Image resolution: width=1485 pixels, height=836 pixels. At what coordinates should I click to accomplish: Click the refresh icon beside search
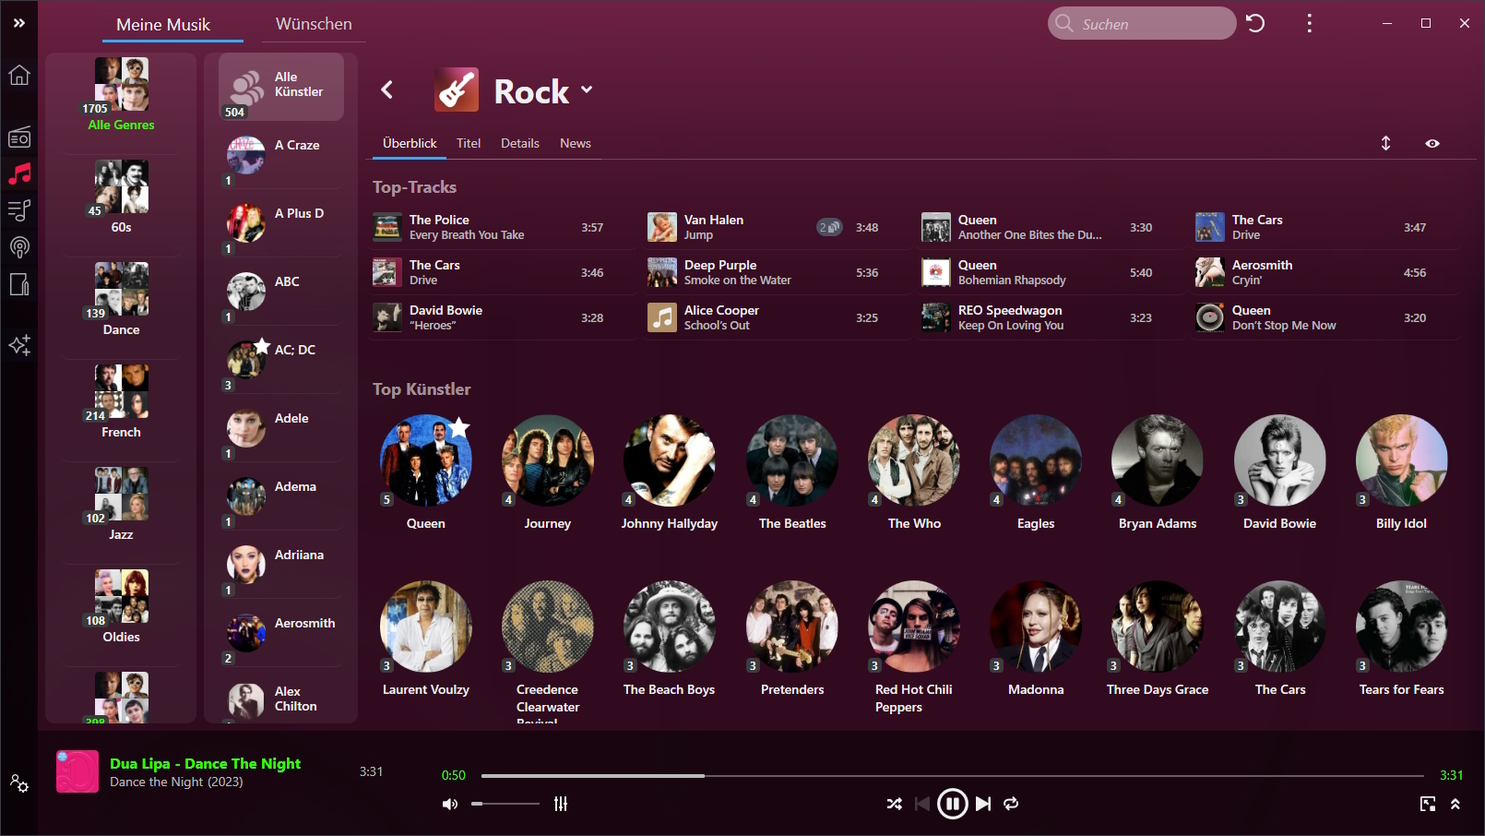pyautogui.click(x=1255, y=24)
